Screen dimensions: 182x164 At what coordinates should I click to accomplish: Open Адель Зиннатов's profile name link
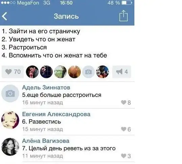46,87
